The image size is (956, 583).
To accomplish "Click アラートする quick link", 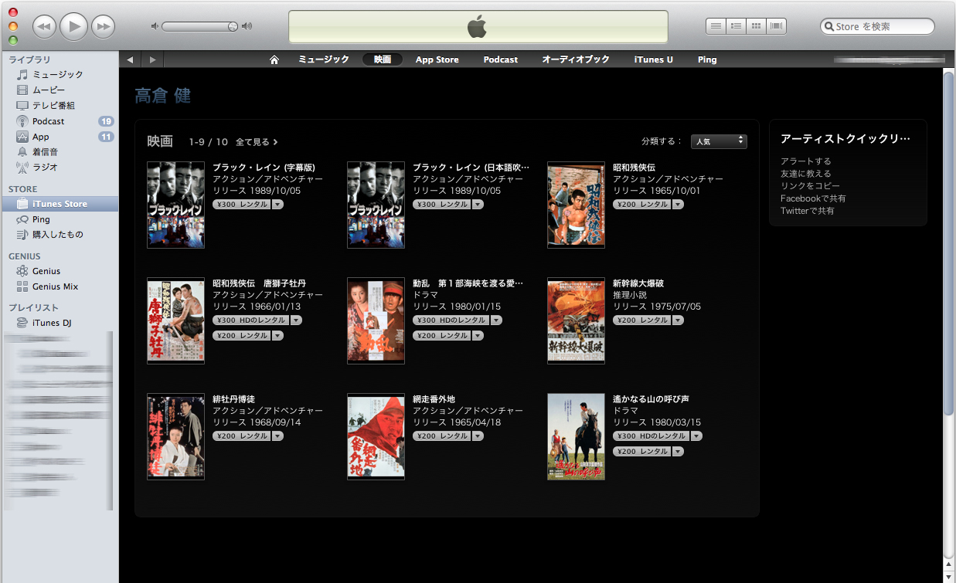I will 806,161.
